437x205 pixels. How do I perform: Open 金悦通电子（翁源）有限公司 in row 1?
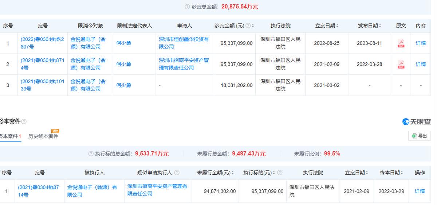tap(88, 43)
